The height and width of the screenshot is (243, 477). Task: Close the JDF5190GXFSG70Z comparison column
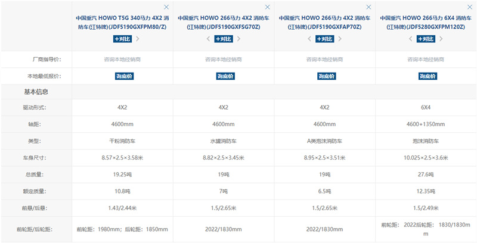click(268, 7)
